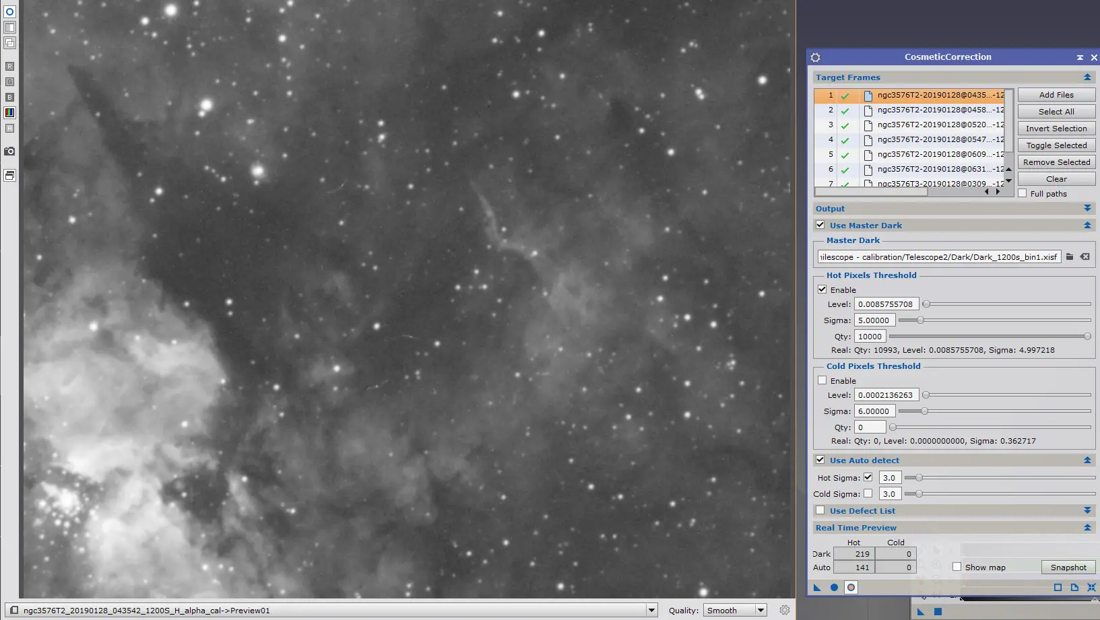Check the Show map option
The width and height of the screenshot is (1100, 620).
pyautogui.click(x=957, y=567)
